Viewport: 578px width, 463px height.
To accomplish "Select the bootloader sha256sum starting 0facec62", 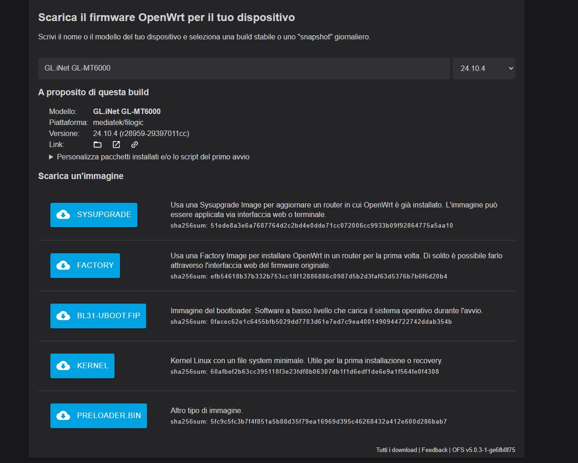I will tap(331, 321).
